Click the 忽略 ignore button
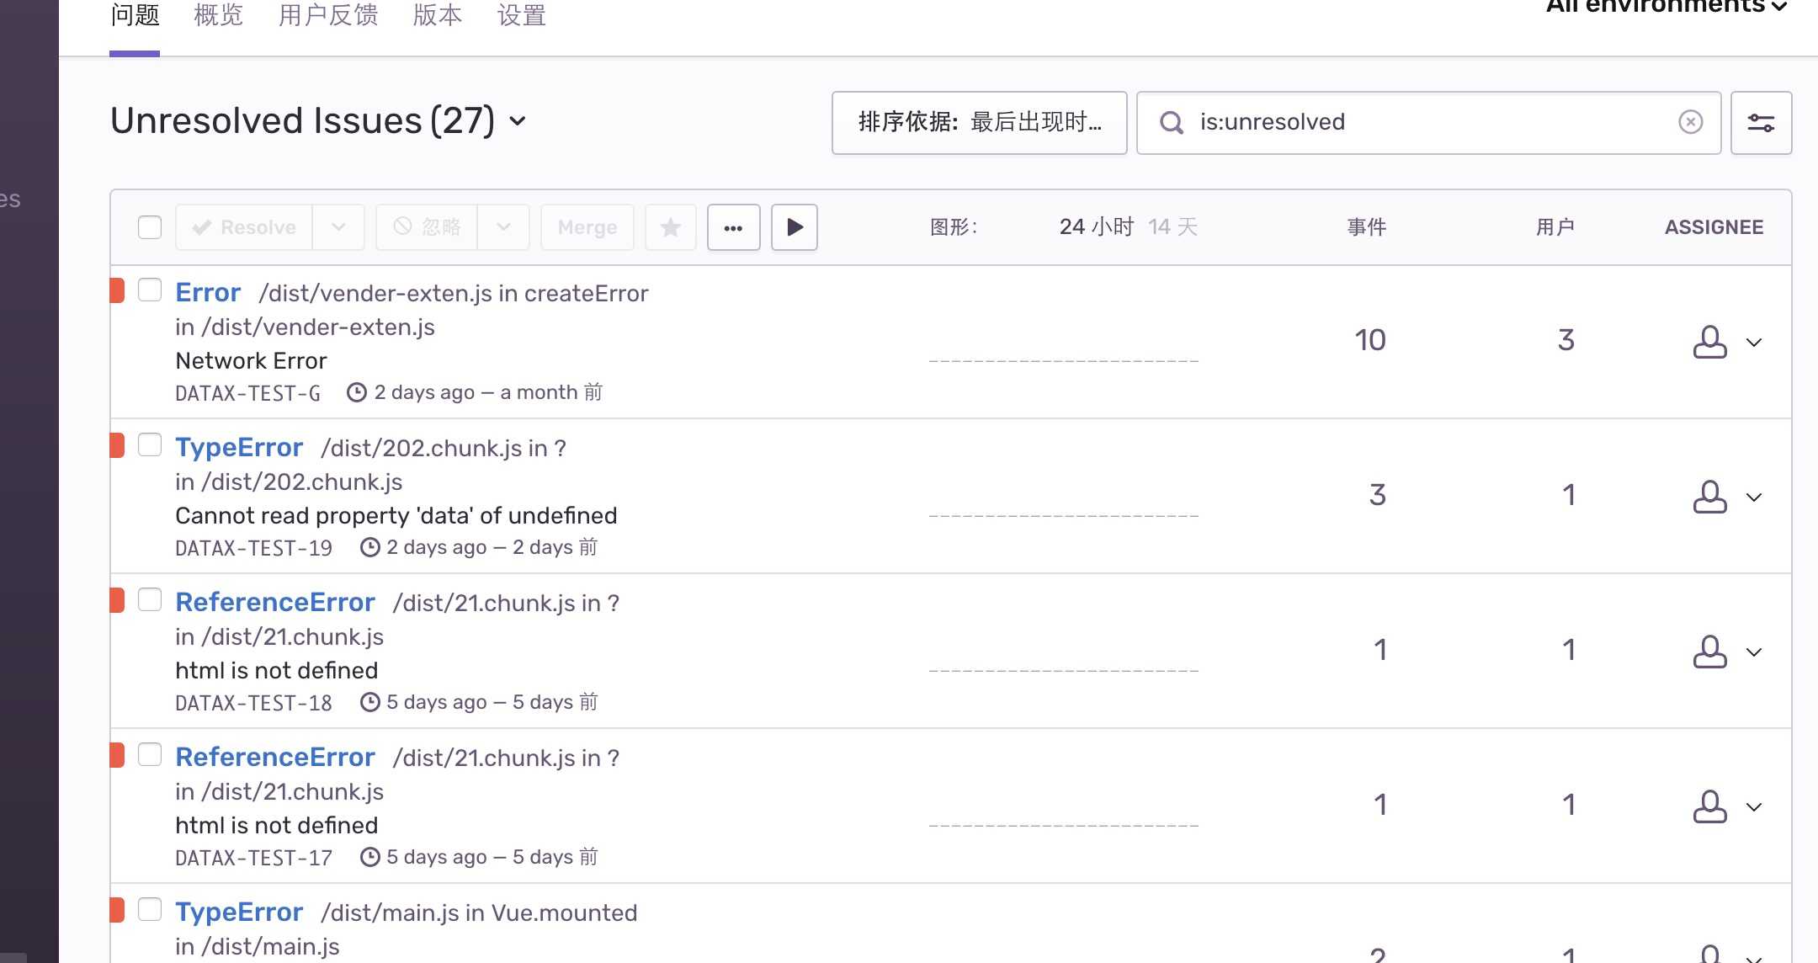The image size is (1818, 963). tap(427, 227)
